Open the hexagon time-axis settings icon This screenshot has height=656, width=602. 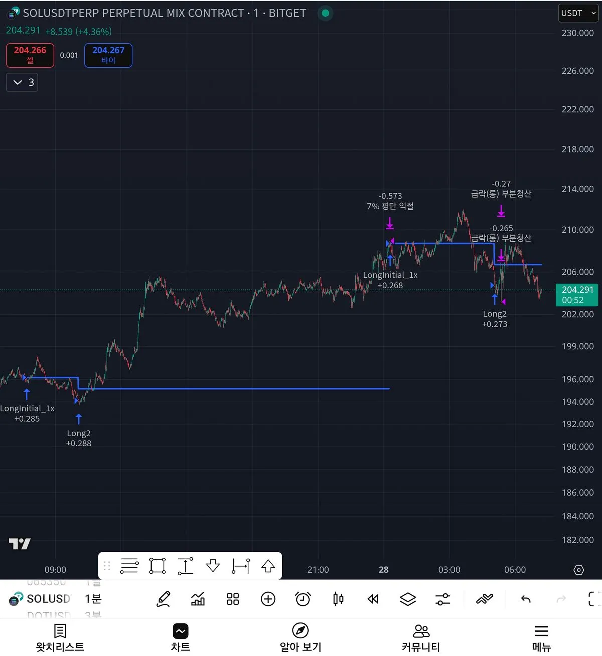(579, 570)
